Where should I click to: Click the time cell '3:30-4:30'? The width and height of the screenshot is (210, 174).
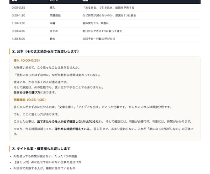pyautogui.click(x=18, y=31)
